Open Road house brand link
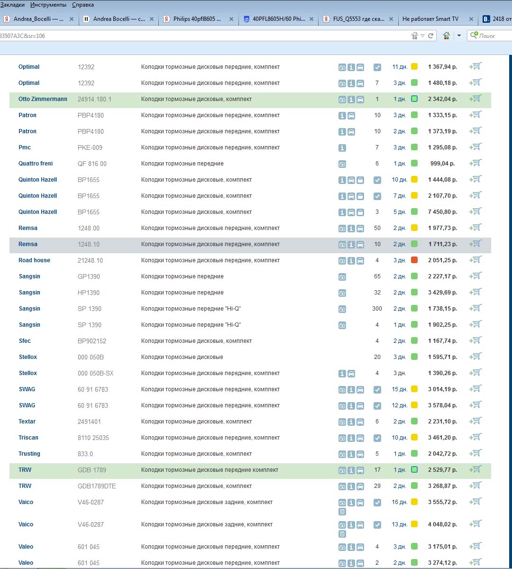 tap(34, 260)
